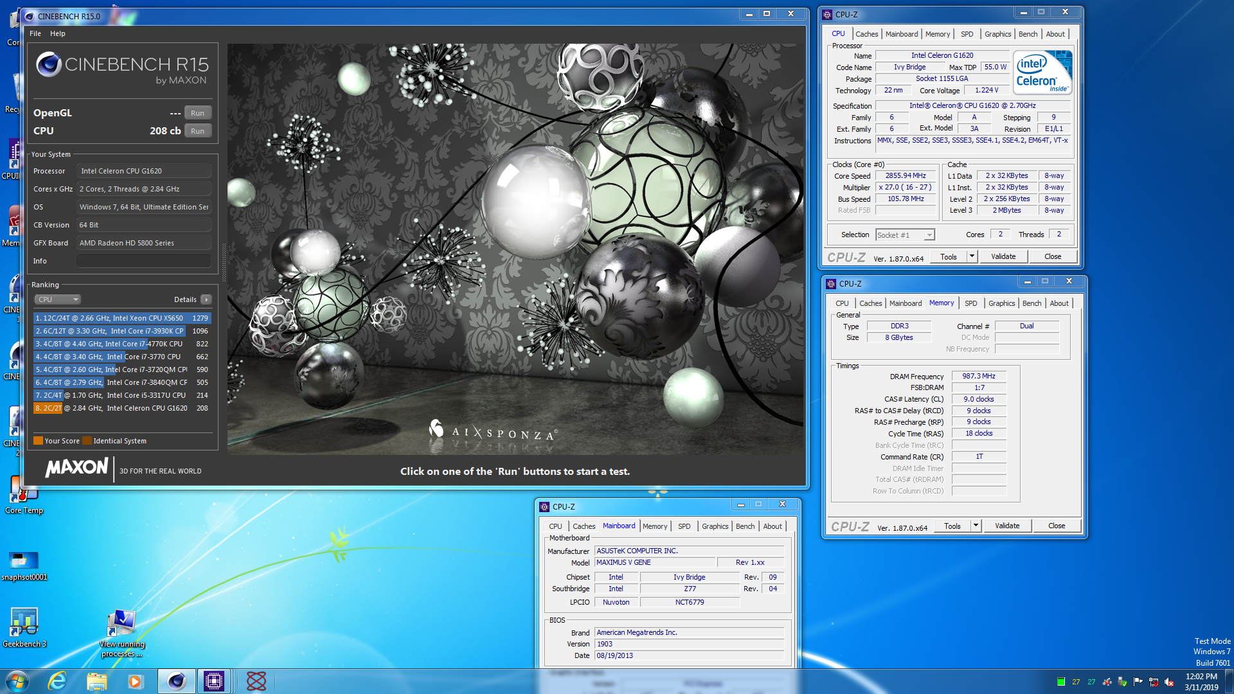Click the Cinebench R15 title bar icon
The image size is (1234, 694).
pos(29,16)
